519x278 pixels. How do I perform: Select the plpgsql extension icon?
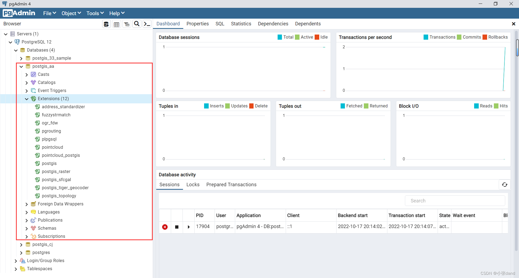(x=38, y=139)
